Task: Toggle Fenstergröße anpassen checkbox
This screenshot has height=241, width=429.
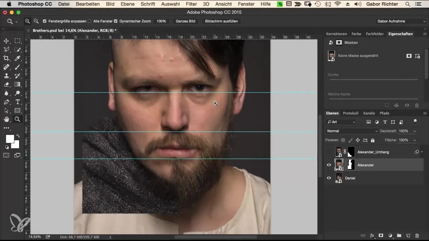Action: [45, 21]
